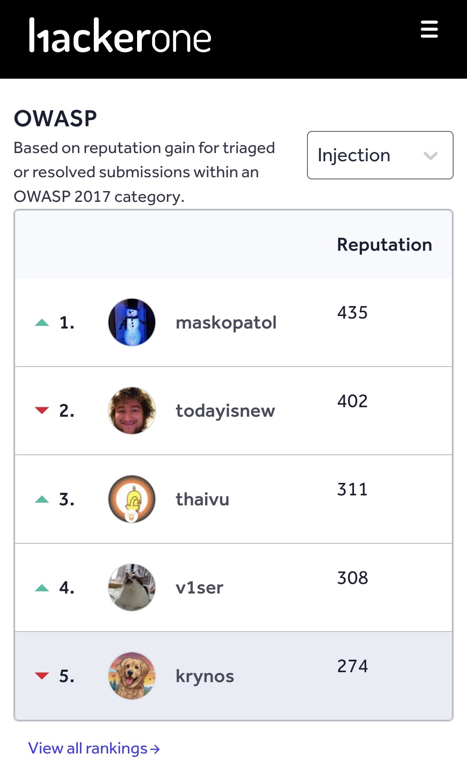Click thaivu's duck avatar
The width and height of the screenshot is (467, 782).
tap(131, 499)
